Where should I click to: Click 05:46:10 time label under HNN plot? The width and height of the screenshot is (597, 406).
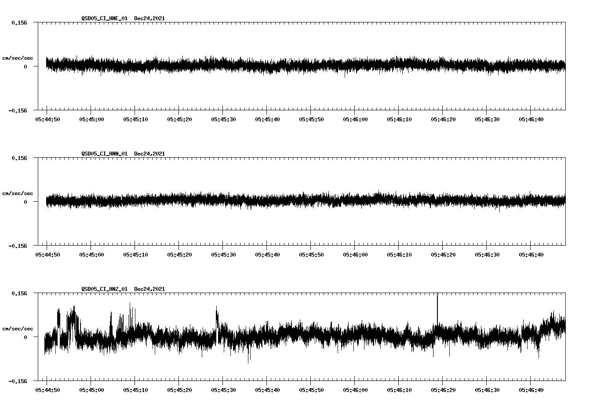pyautogui.click(x=399, y=255)
